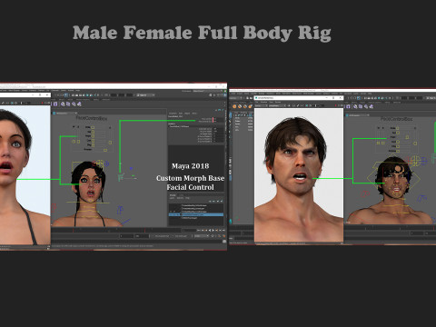Screen dimensions: 436x327
Task: Select top yellow control in female FaceControlBox
Action: point(93,127)
